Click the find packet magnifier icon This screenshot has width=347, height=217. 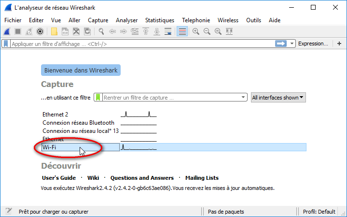click(x=101, y=31)
